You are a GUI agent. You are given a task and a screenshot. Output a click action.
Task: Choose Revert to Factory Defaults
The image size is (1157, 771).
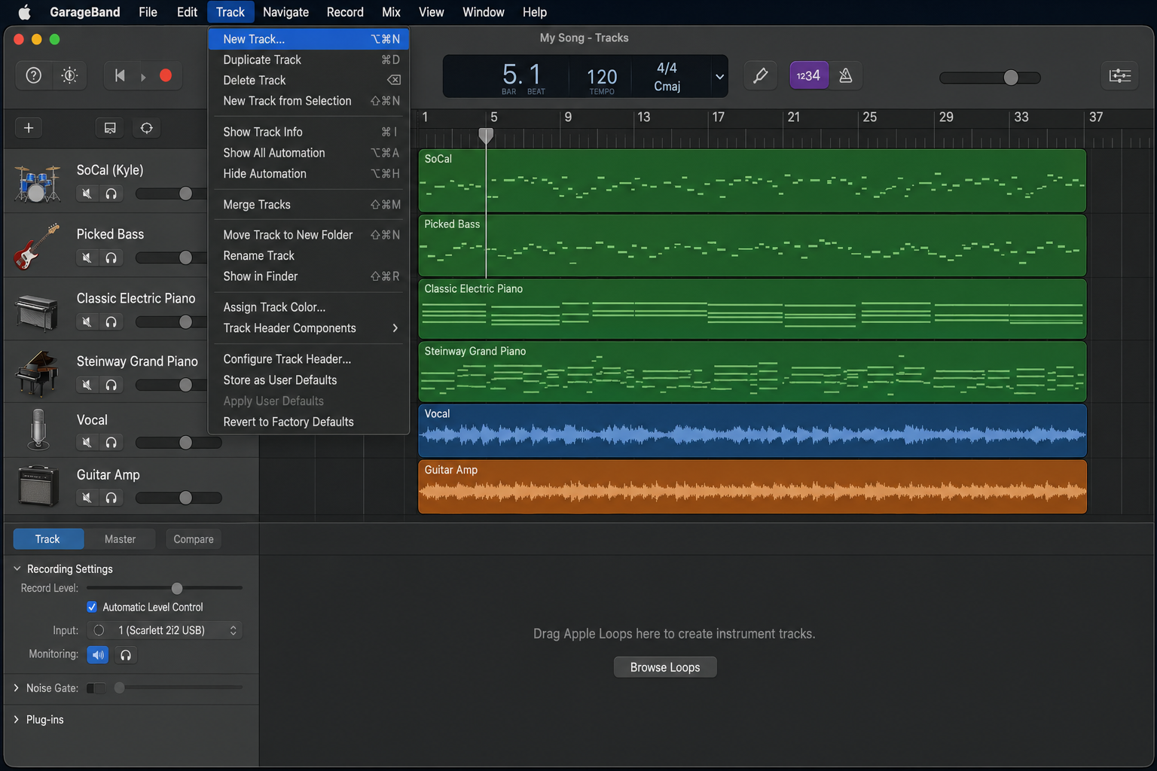310,422
